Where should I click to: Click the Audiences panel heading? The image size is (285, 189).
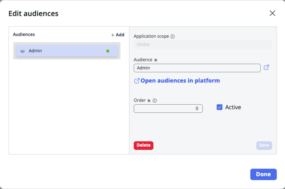tap(24, 35)
